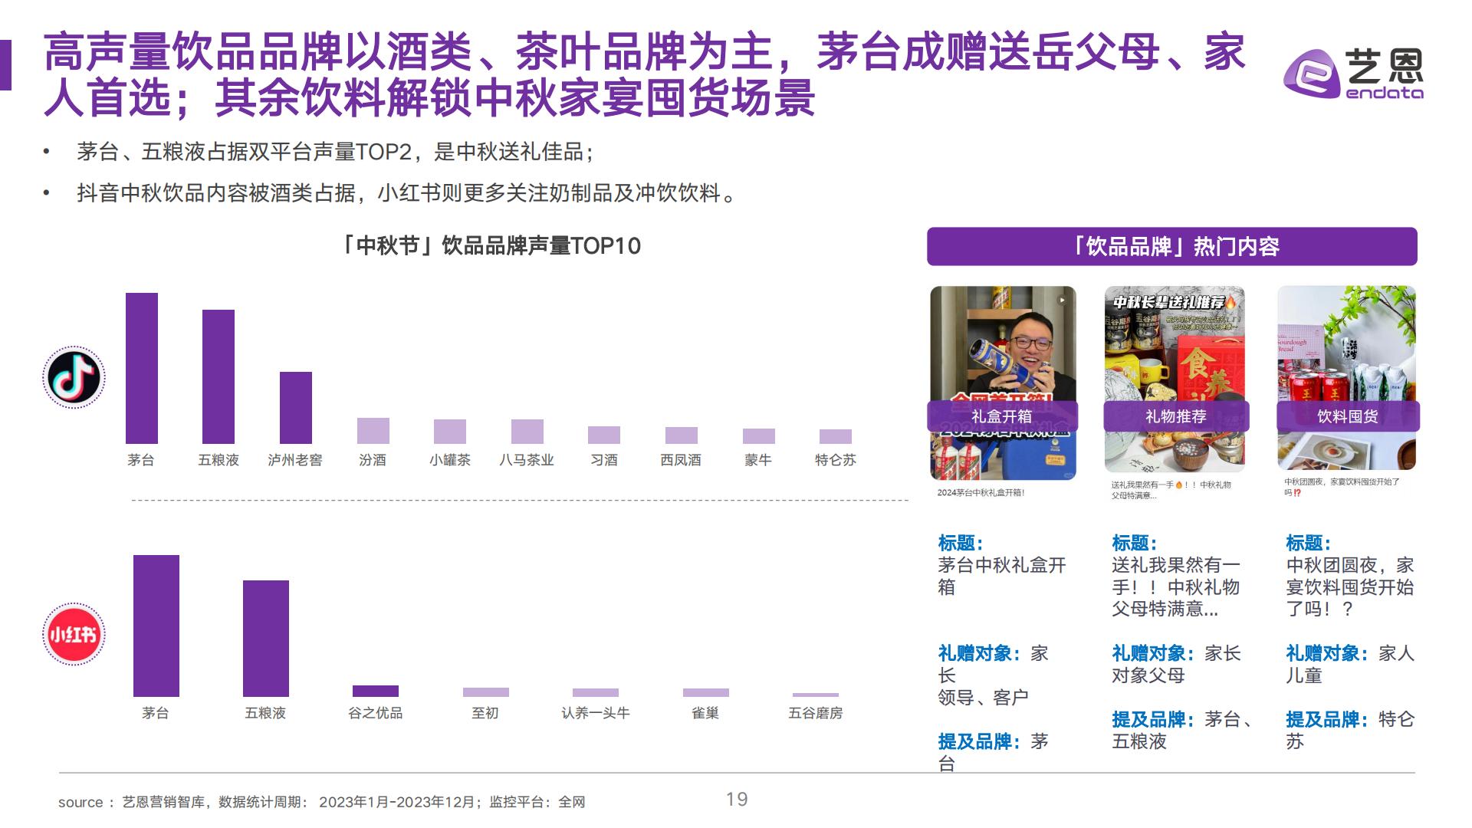
Task: Click the 谷之优品 axis label
Action: pos(375,713)
